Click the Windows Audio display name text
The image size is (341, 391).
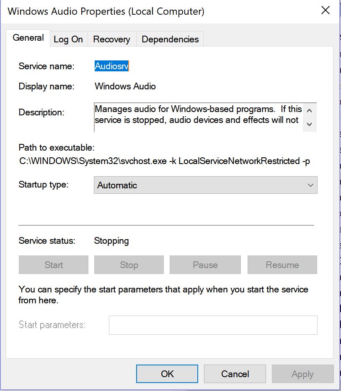(125, 86)
